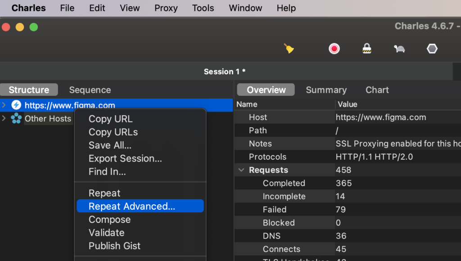Viewport: 461px width, 261px height.
Task: Toggle the red recording button
Action: [334, 49]
